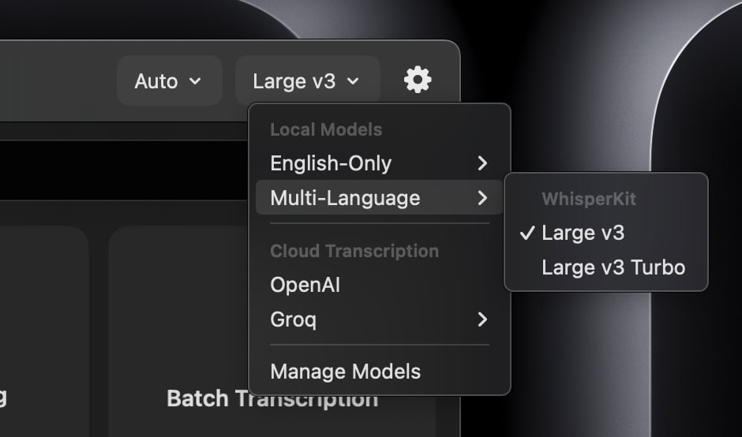742x437 pixels.
Task: Expand the Multi-Language submenu arrow
Action: point(482,197)
